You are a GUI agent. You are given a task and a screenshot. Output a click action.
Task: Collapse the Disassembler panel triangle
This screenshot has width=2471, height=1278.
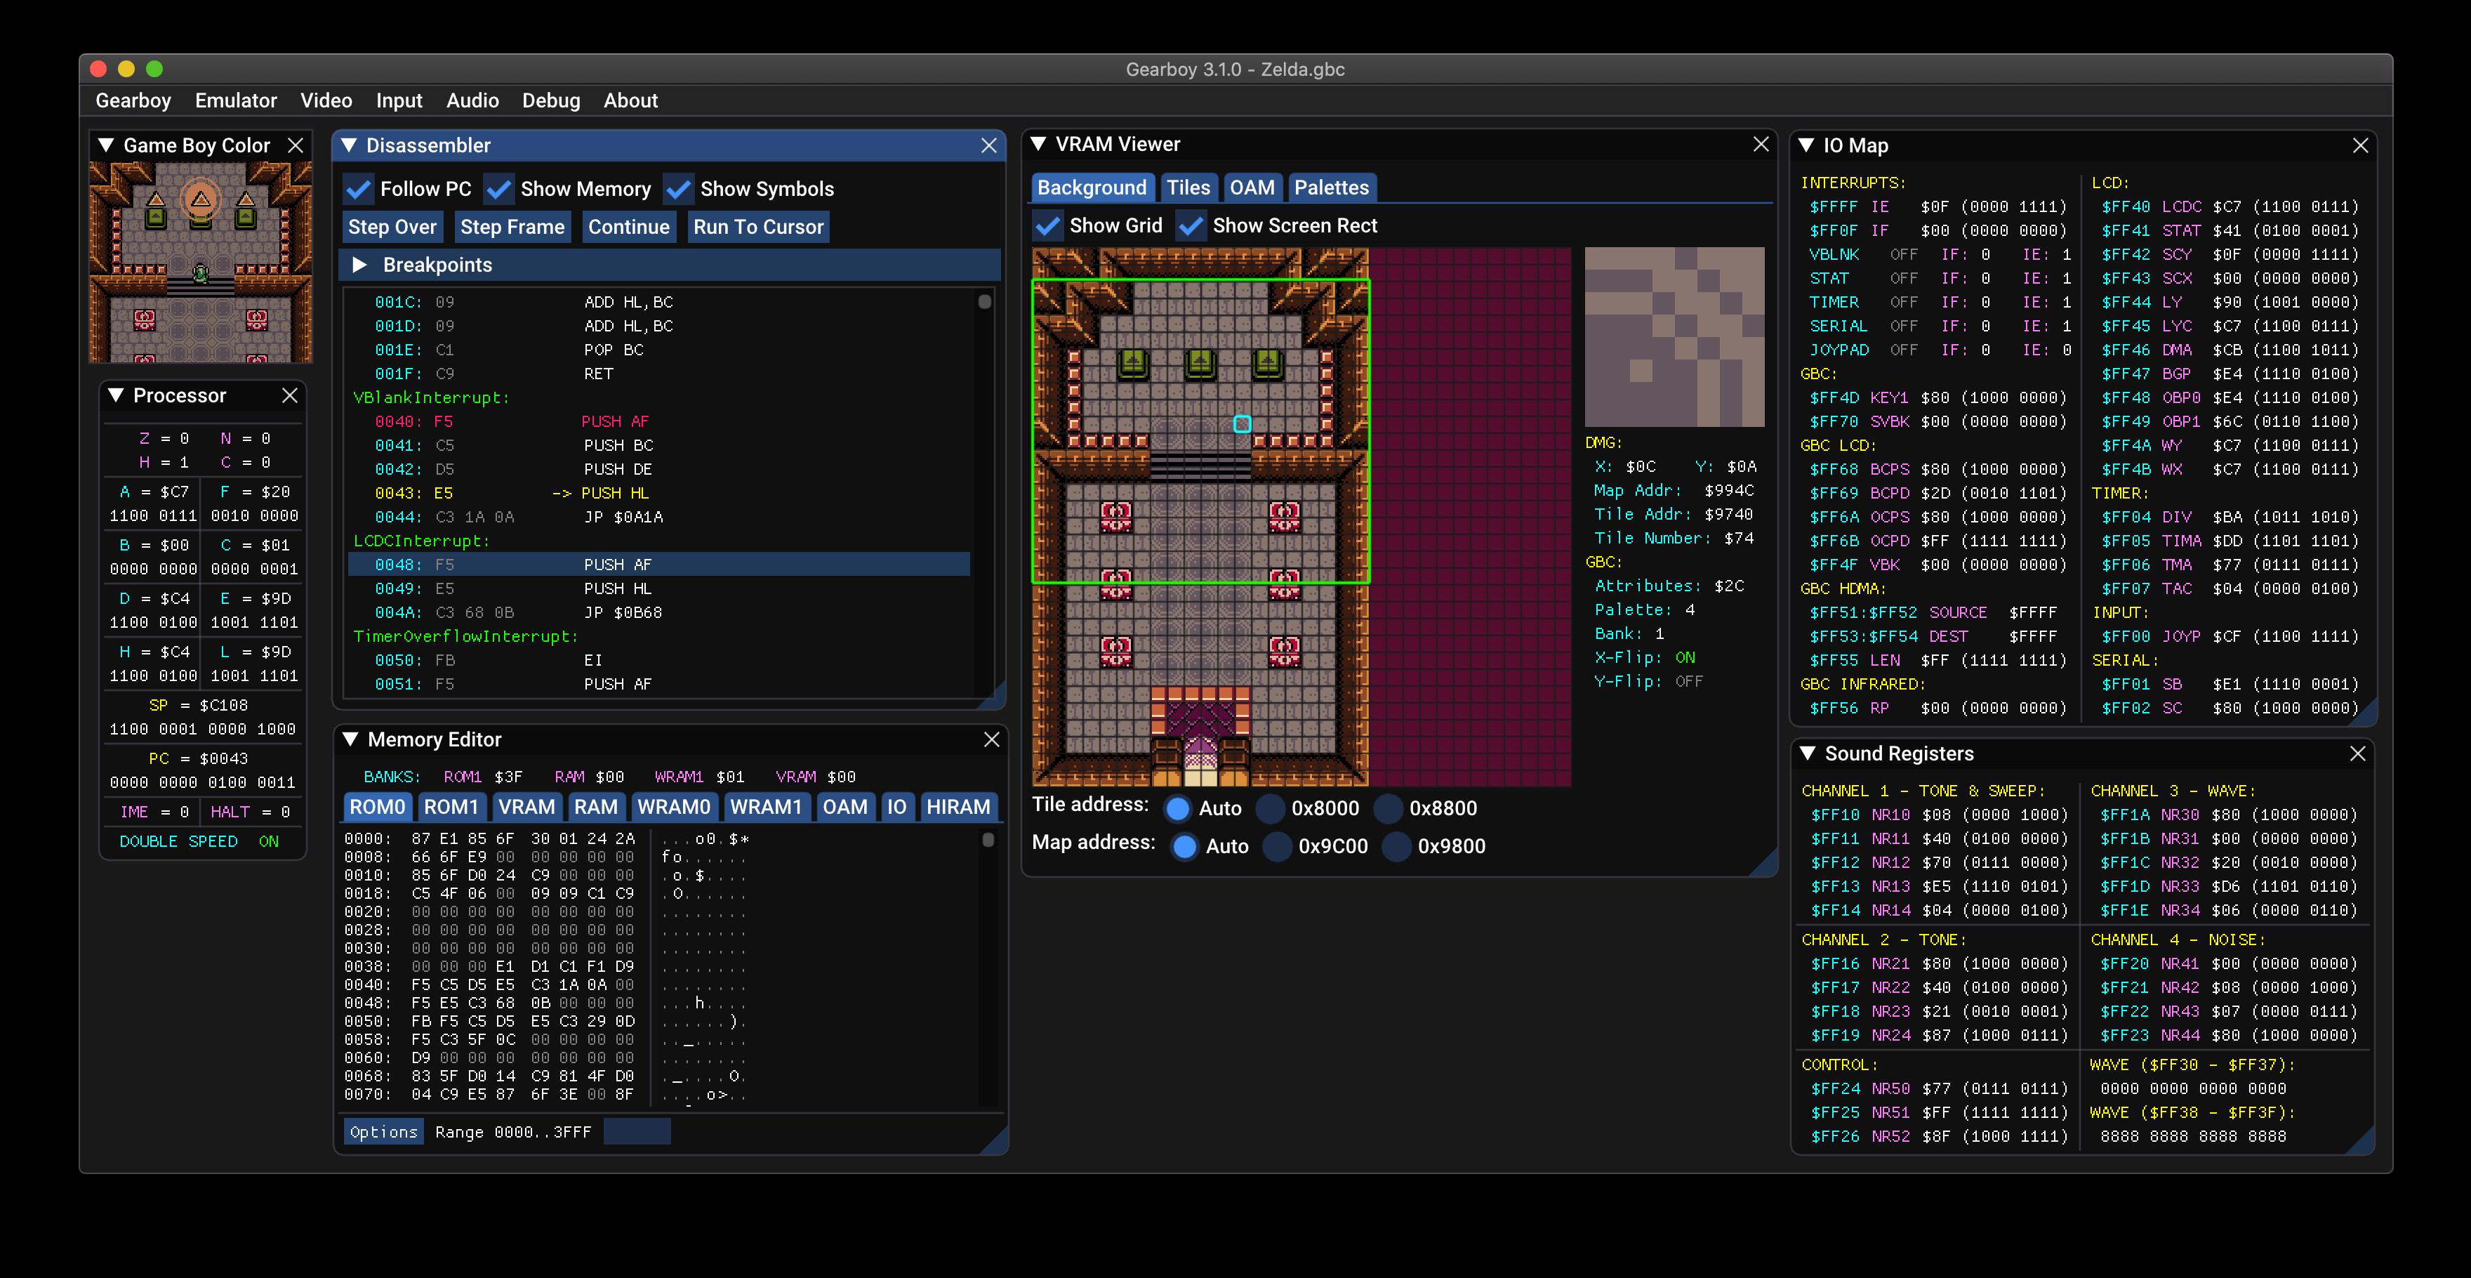pyautogui.click(x=349, y=145)
